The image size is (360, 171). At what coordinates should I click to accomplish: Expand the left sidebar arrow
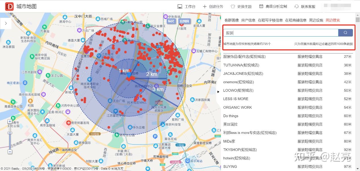coord(6,23)
